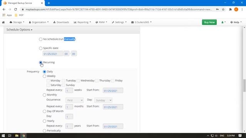Click the specific date hours field

click(66, 54)
